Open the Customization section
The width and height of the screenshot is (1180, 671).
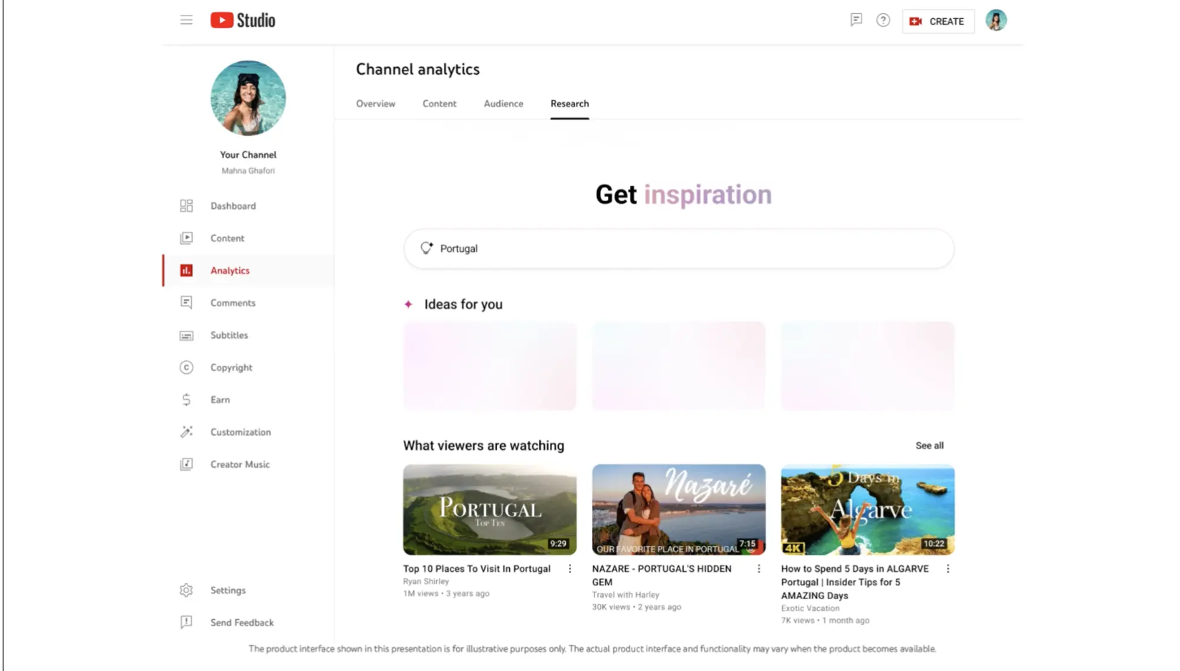(x=240, y=432)
